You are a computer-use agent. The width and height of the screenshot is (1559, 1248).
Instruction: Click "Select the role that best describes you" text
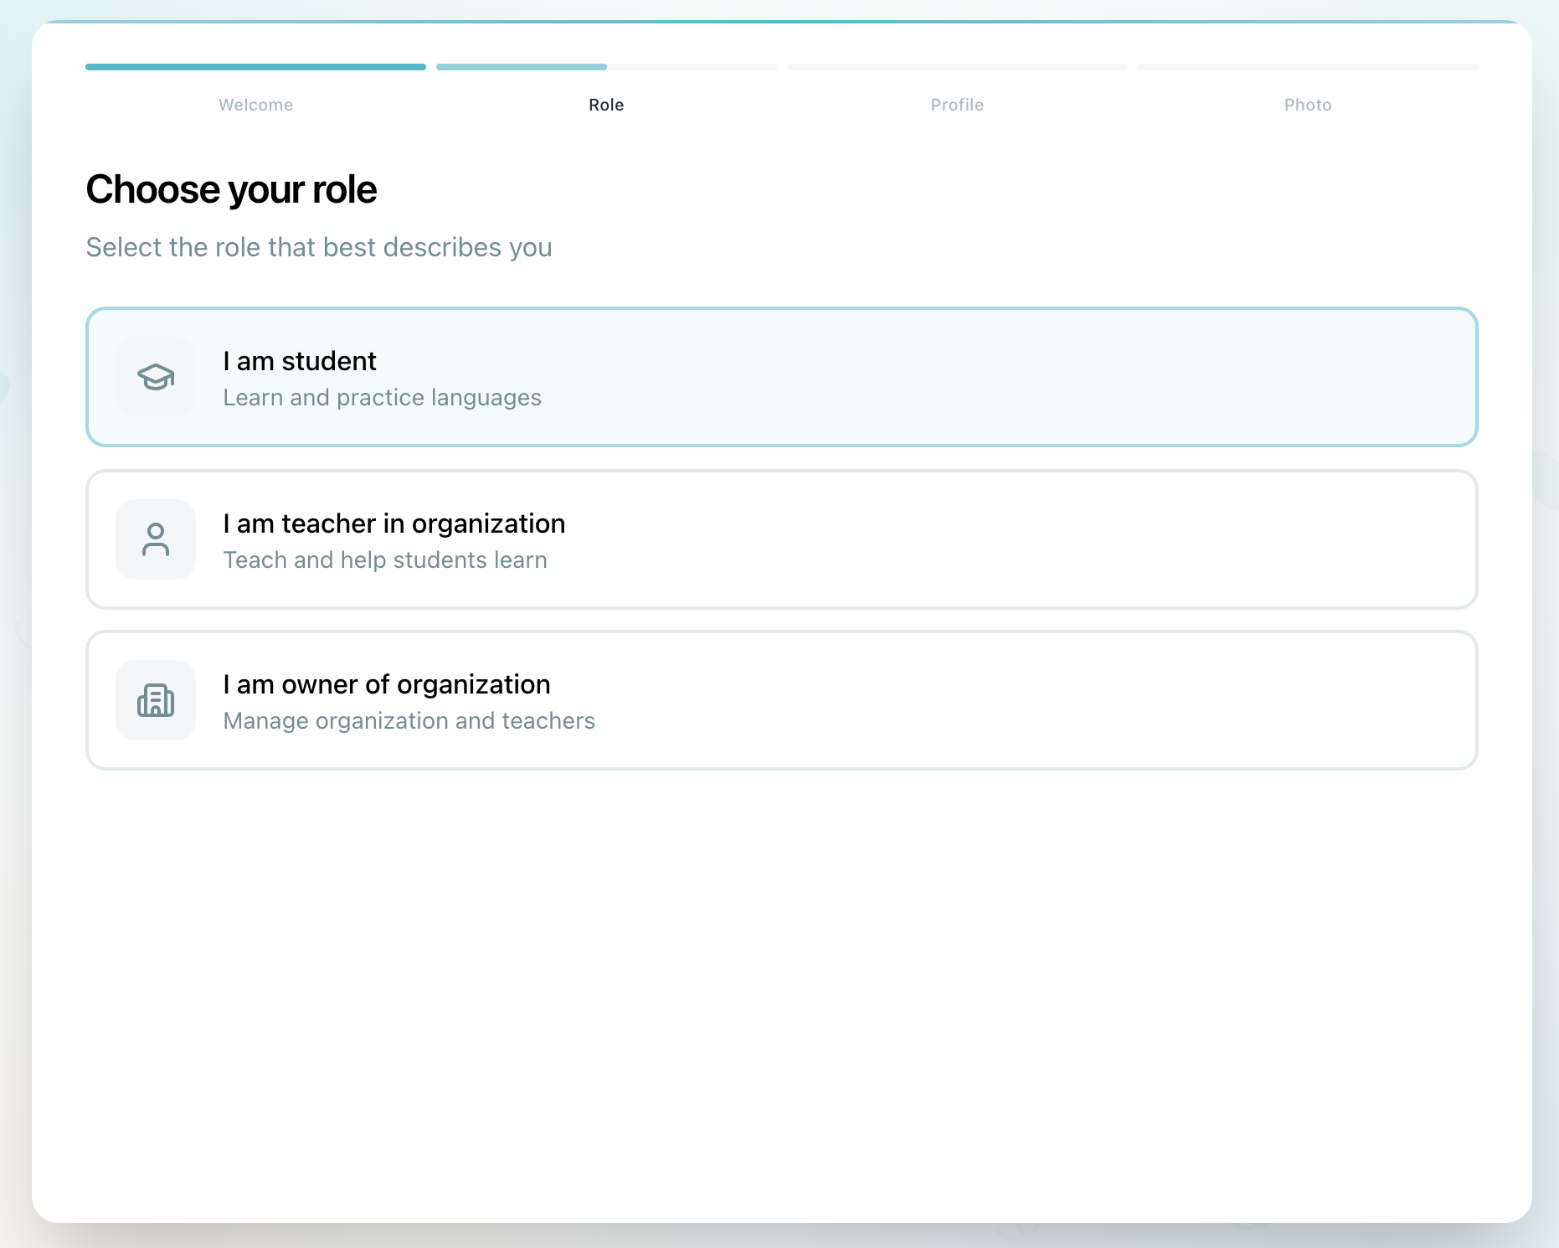pyautogui.click(x=318, y=248)
